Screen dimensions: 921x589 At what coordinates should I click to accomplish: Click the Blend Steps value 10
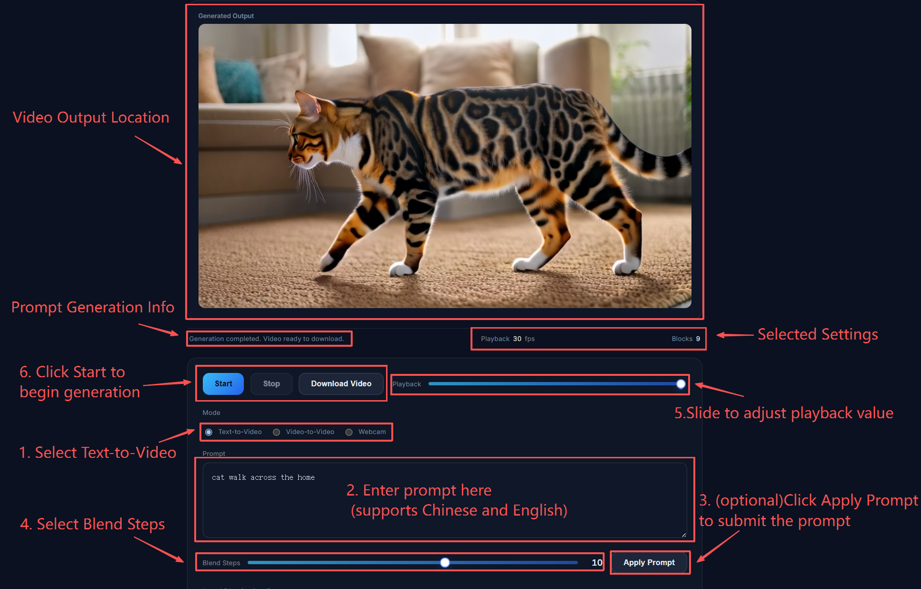tap(597, 563)
